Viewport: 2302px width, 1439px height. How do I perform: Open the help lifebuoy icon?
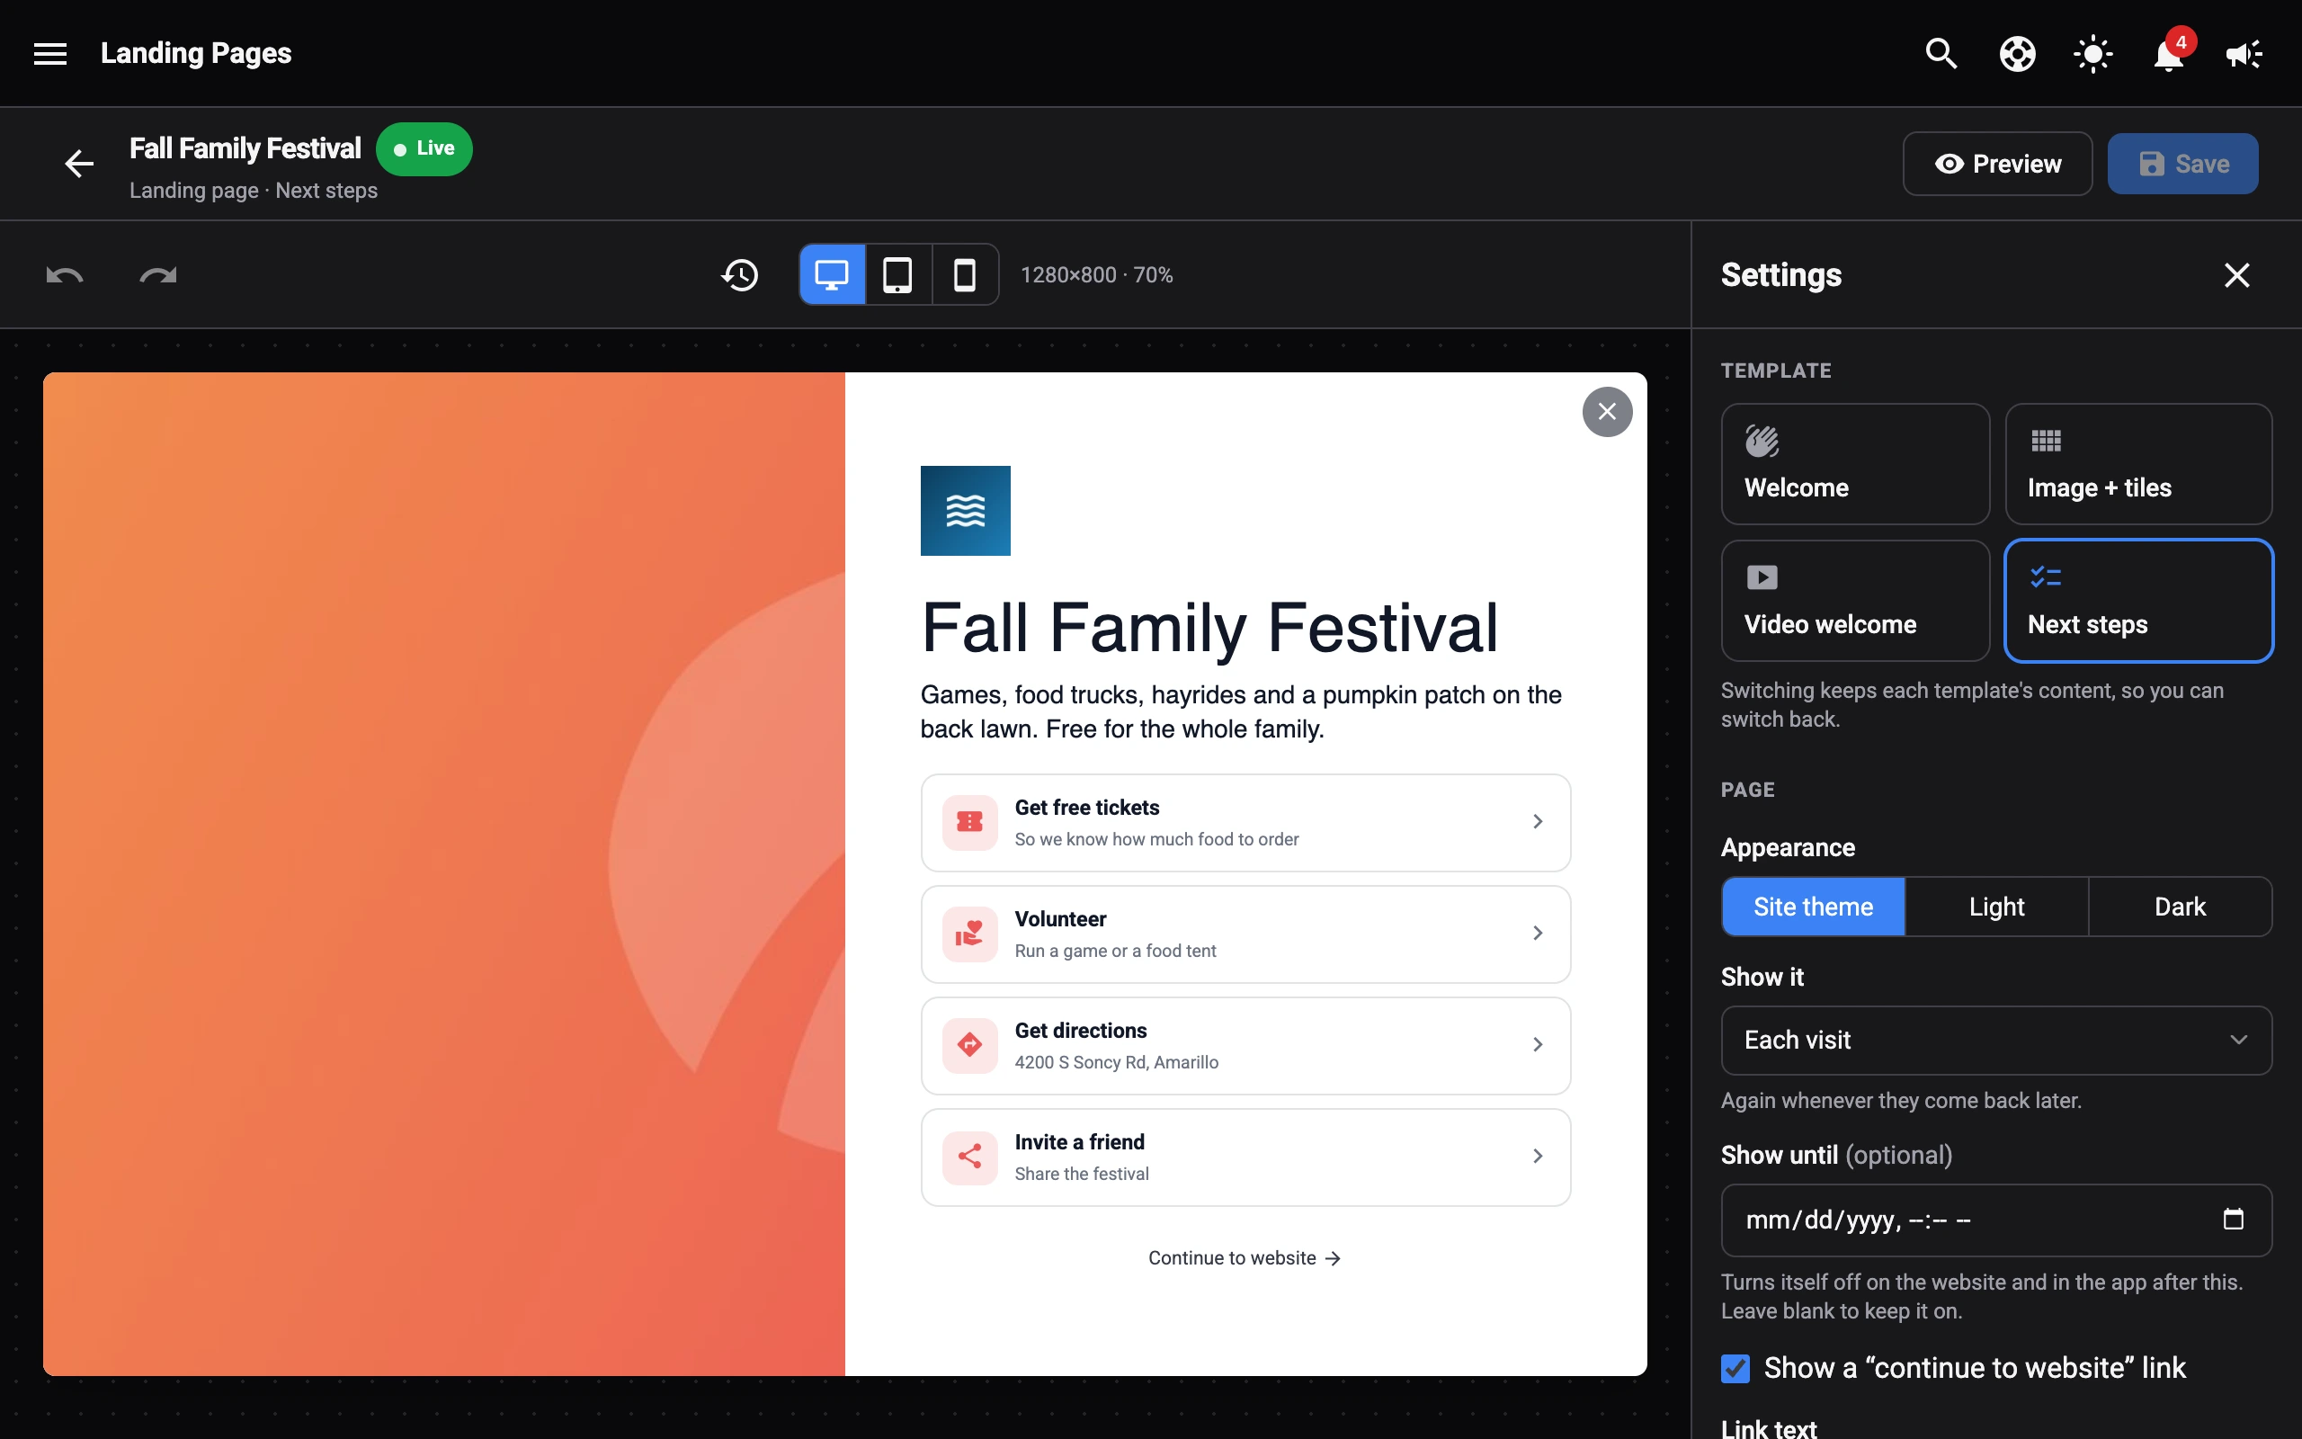[2017, 53]
